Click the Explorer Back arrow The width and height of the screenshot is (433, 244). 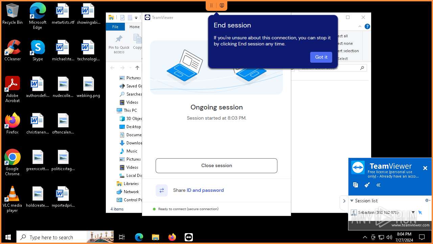113,68
